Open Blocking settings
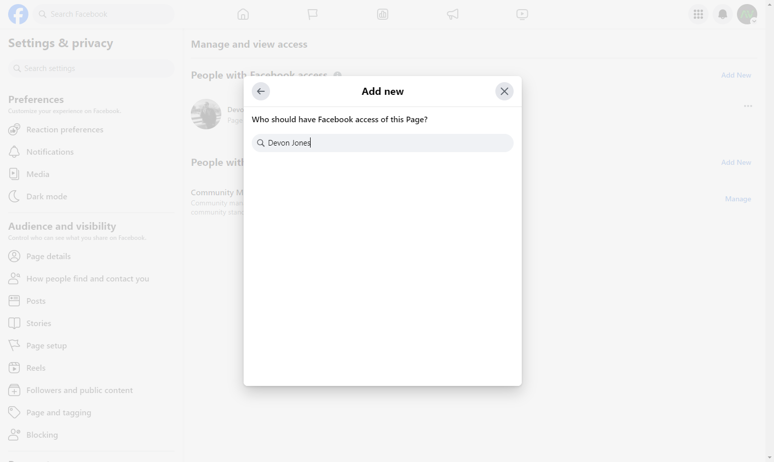 [91, 435]
